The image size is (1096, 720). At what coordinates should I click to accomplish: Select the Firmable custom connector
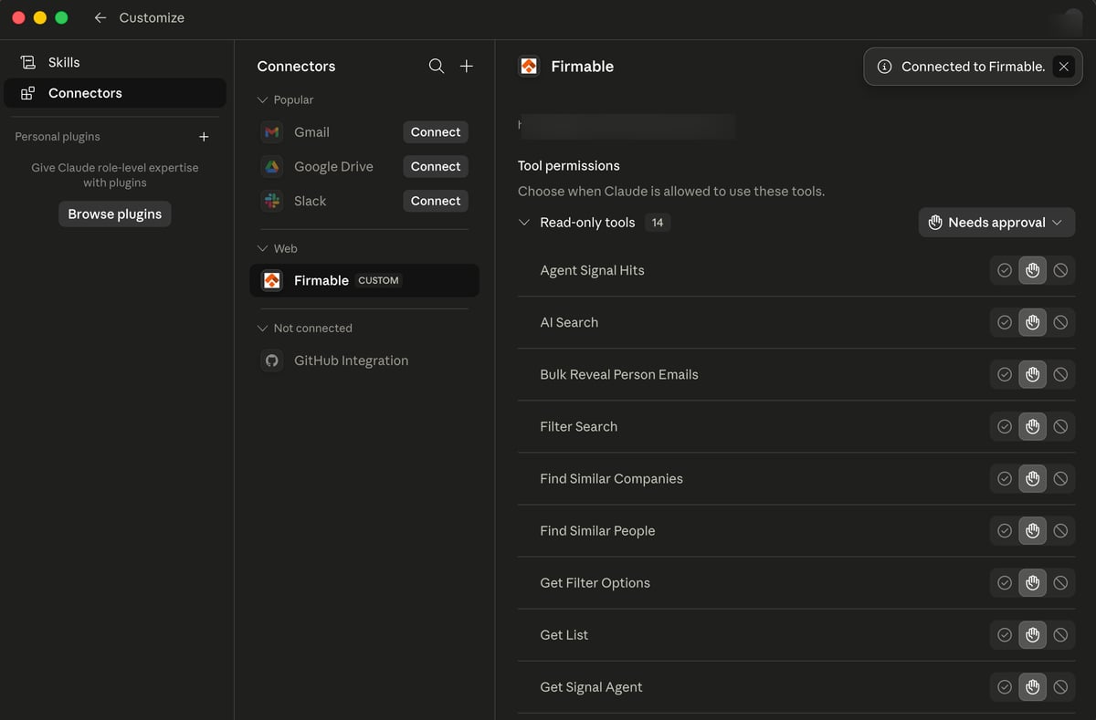coord(364,280)
